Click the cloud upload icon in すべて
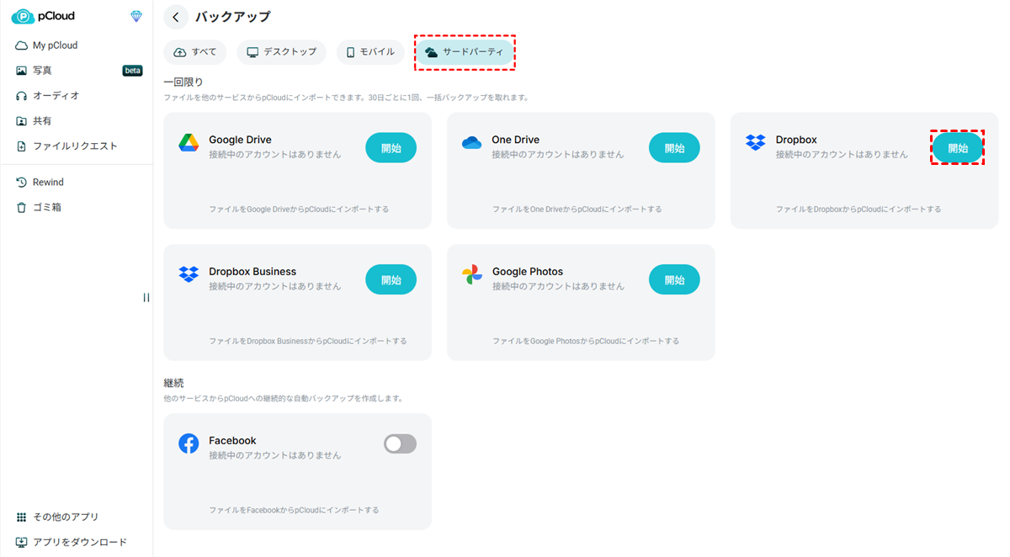 pyautogui.click(x=180, y=52)
